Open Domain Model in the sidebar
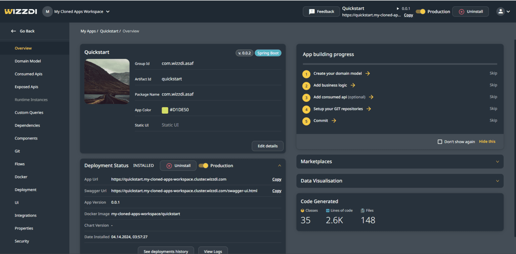This screenshot has height=254, width=516. tap(28, 61)
